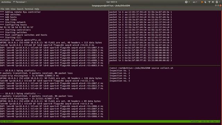Click the accessibility indicator icon in top bar
222x125 pixels.
[x=186, y=2]
